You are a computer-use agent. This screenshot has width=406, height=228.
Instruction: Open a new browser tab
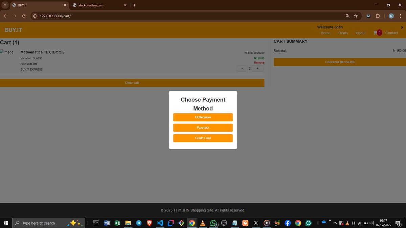(x=134, y=5)
